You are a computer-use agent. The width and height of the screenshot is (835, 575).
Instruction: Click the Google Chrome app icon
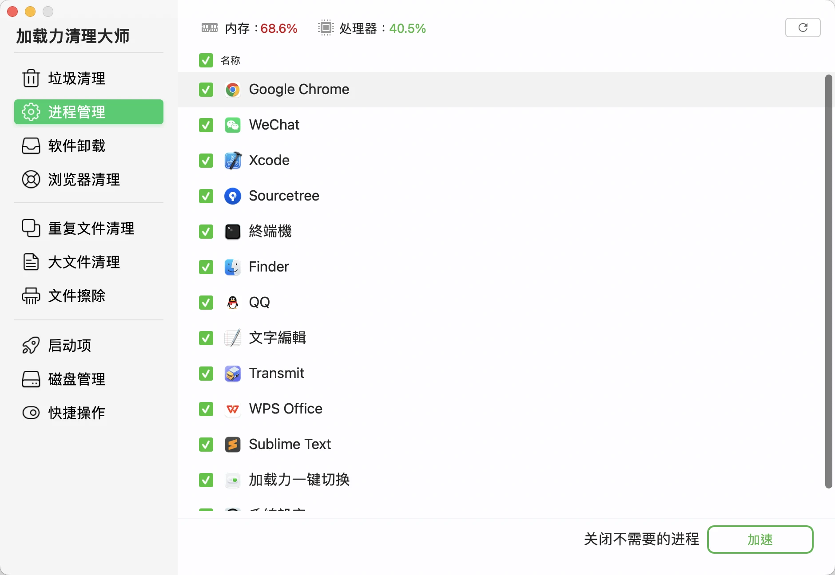click(x=233, y=89)
